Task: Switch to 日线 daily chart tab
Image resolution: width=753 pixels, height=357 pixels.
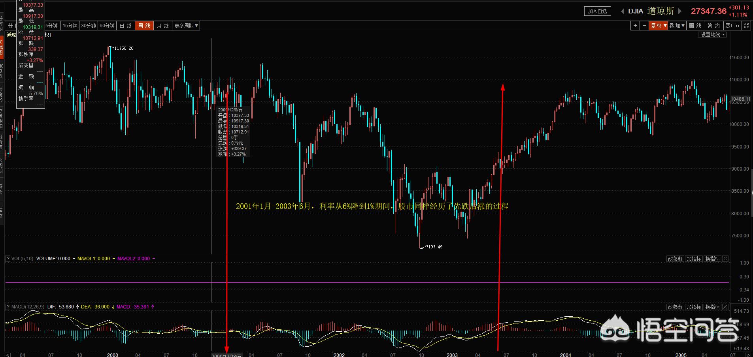Action: (125, 26)
